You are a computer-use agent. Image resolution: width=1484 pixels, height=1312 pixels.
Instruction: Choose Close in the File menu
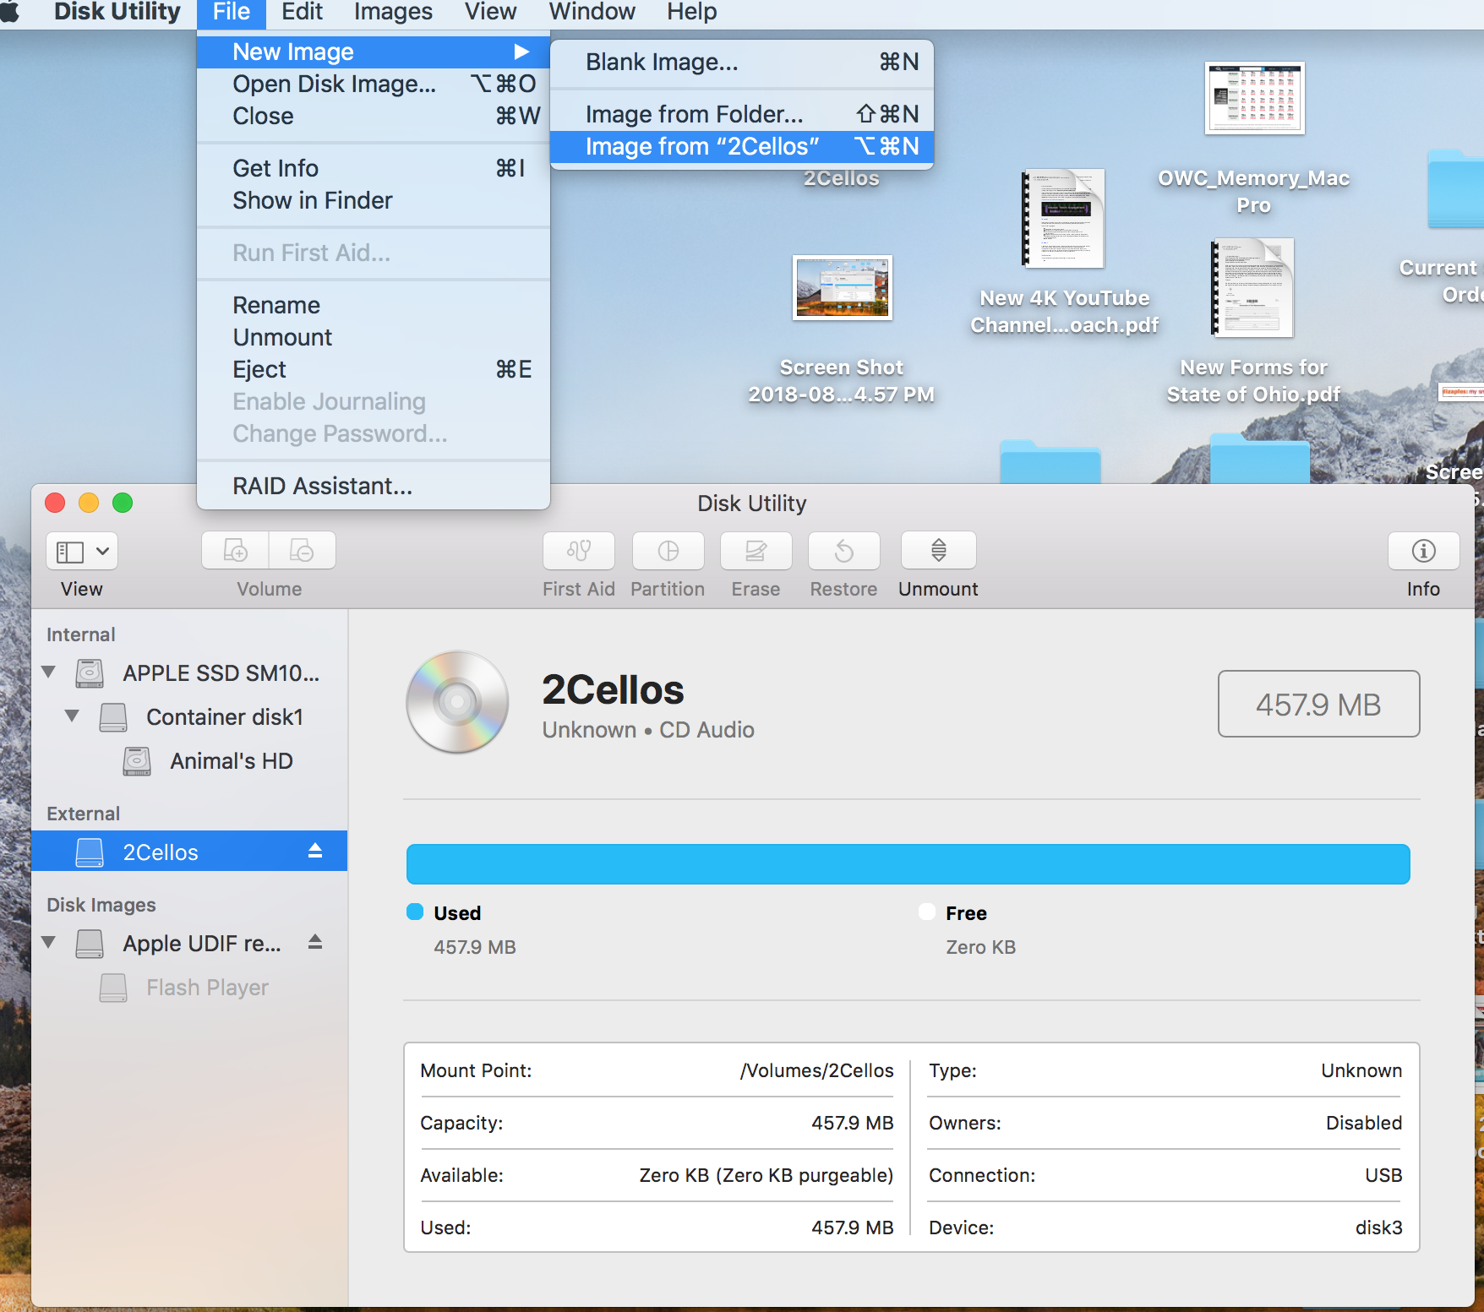(374, 117)
